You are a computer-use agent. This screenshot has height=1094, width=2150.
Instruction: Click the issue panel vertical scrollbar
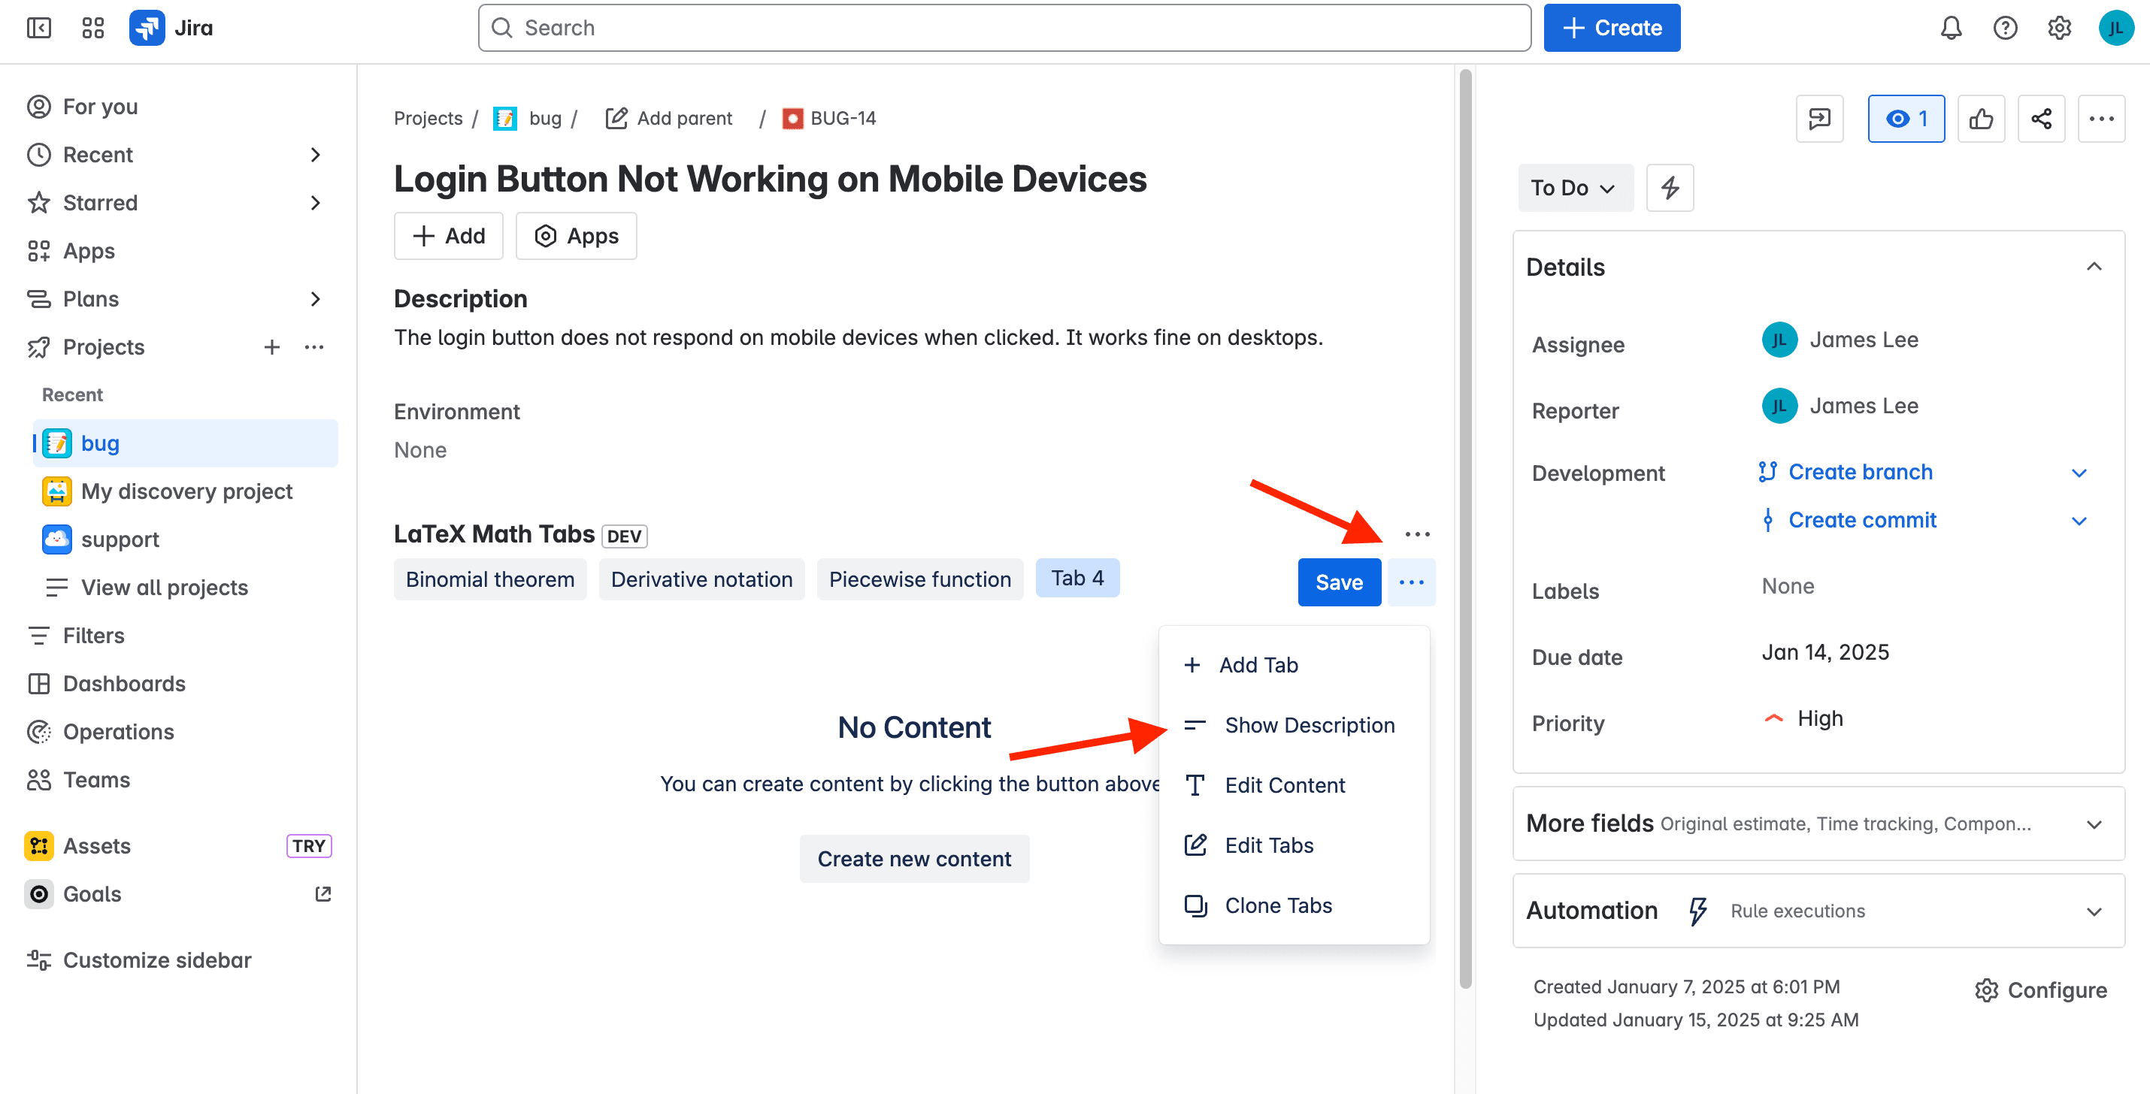[x=1464, y=528]
